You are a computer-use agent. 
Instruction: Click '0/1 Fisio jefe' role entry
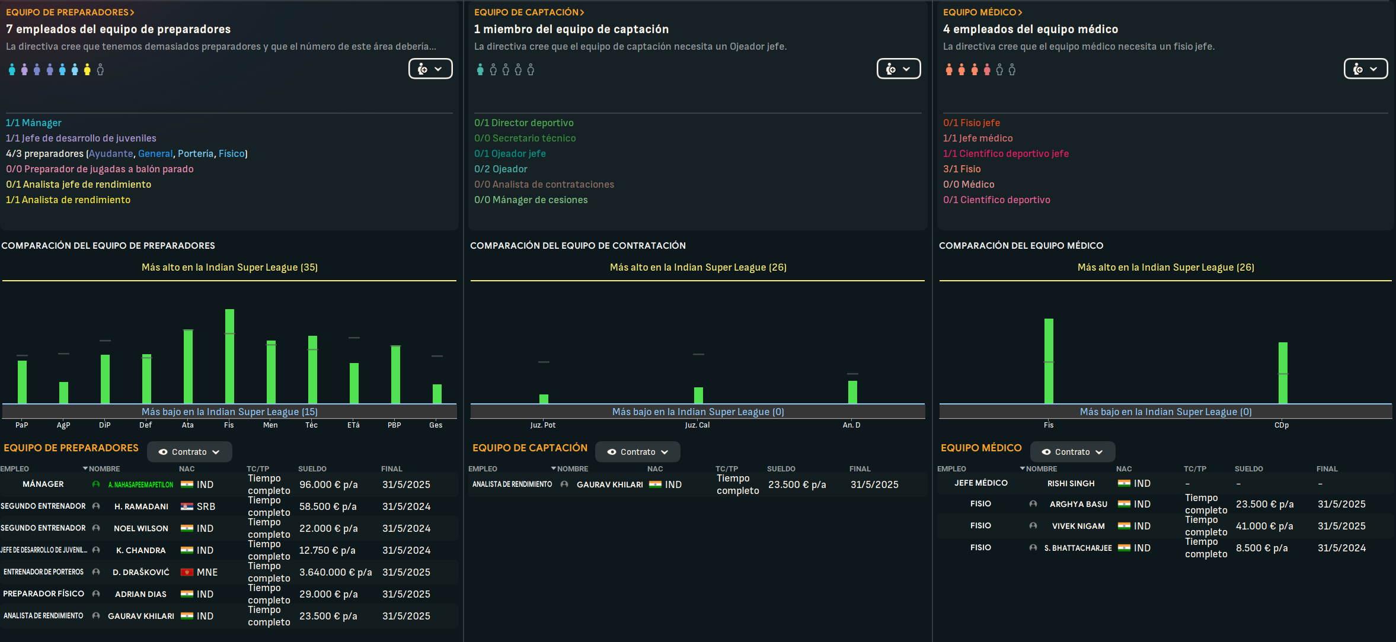tap(972, 123)
